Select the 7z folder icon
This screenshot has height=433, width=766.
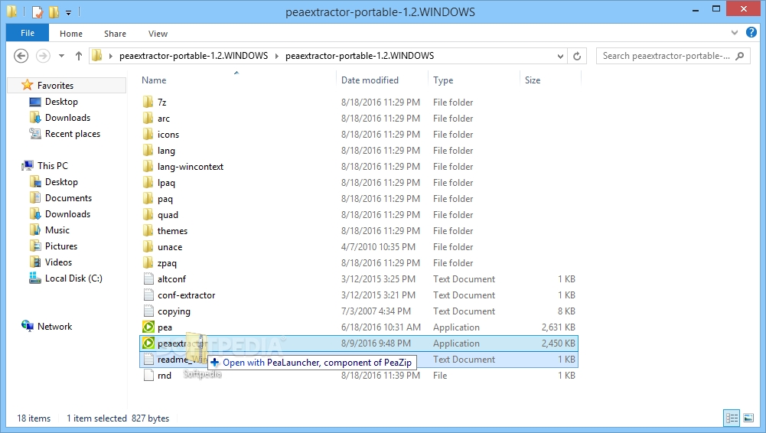pos(148,102)
